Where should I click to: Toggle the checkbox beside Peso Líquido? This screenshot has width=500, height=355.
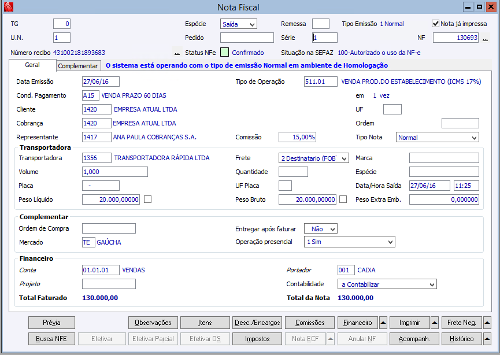(x=147, y=199)
